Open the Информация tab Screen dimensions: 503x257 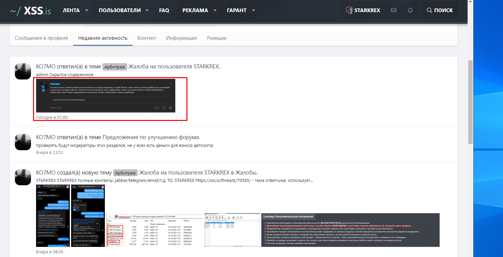pos(181,38)
